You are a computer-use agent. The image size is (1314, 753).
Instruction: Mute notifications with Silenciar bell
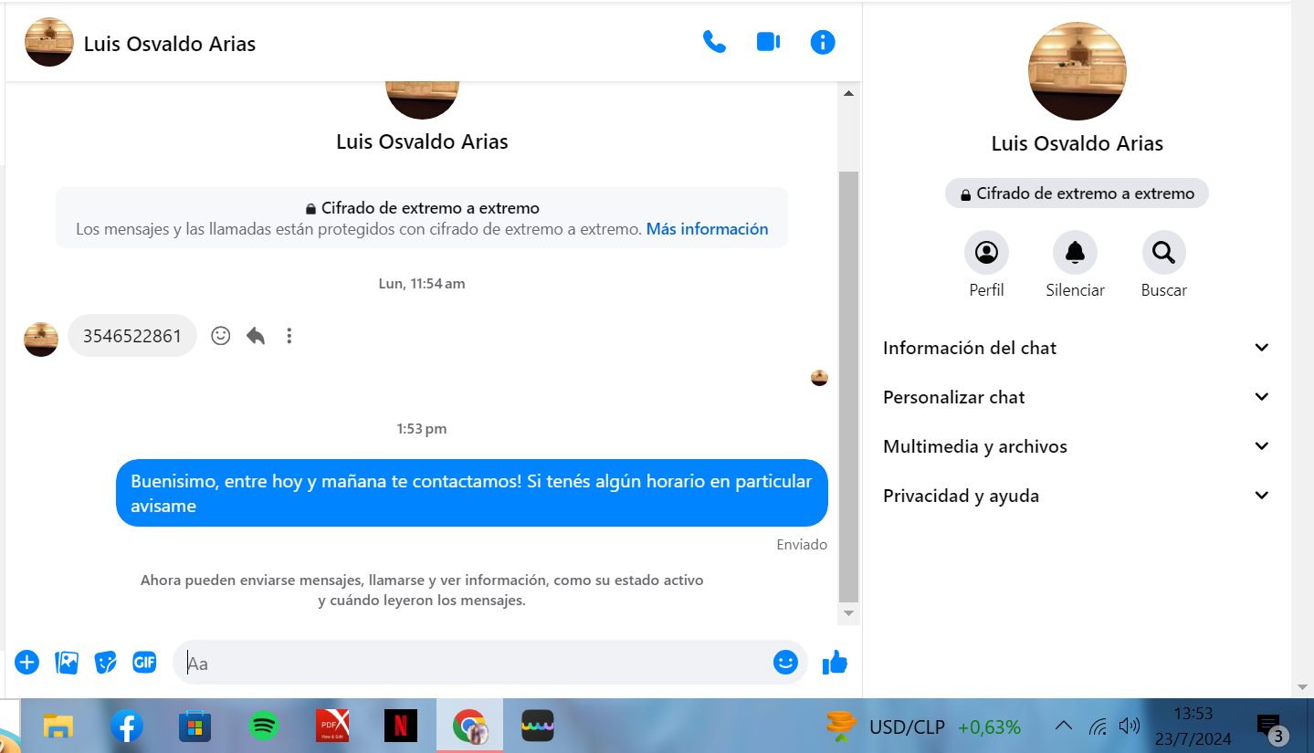[x=1075, y=253]
